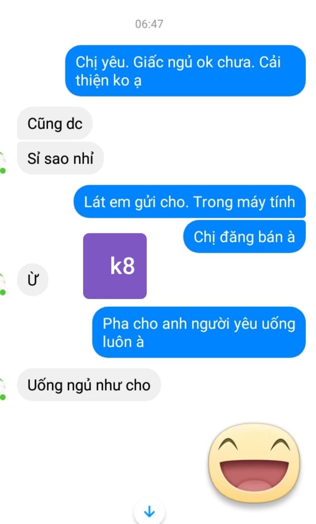This screenshot has height=524, width=316.
Task: Select the 'Chị đăng bán à' message
Action: (x=244, y=236)
